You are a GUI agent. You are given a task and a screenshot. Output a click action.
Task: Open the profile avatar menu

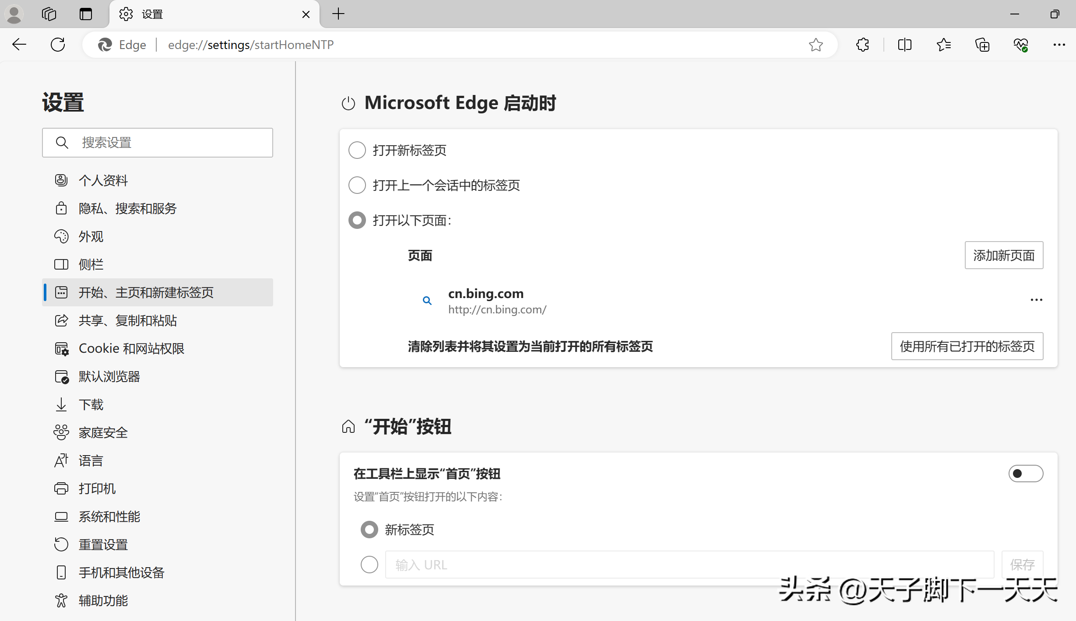point(14,14)
